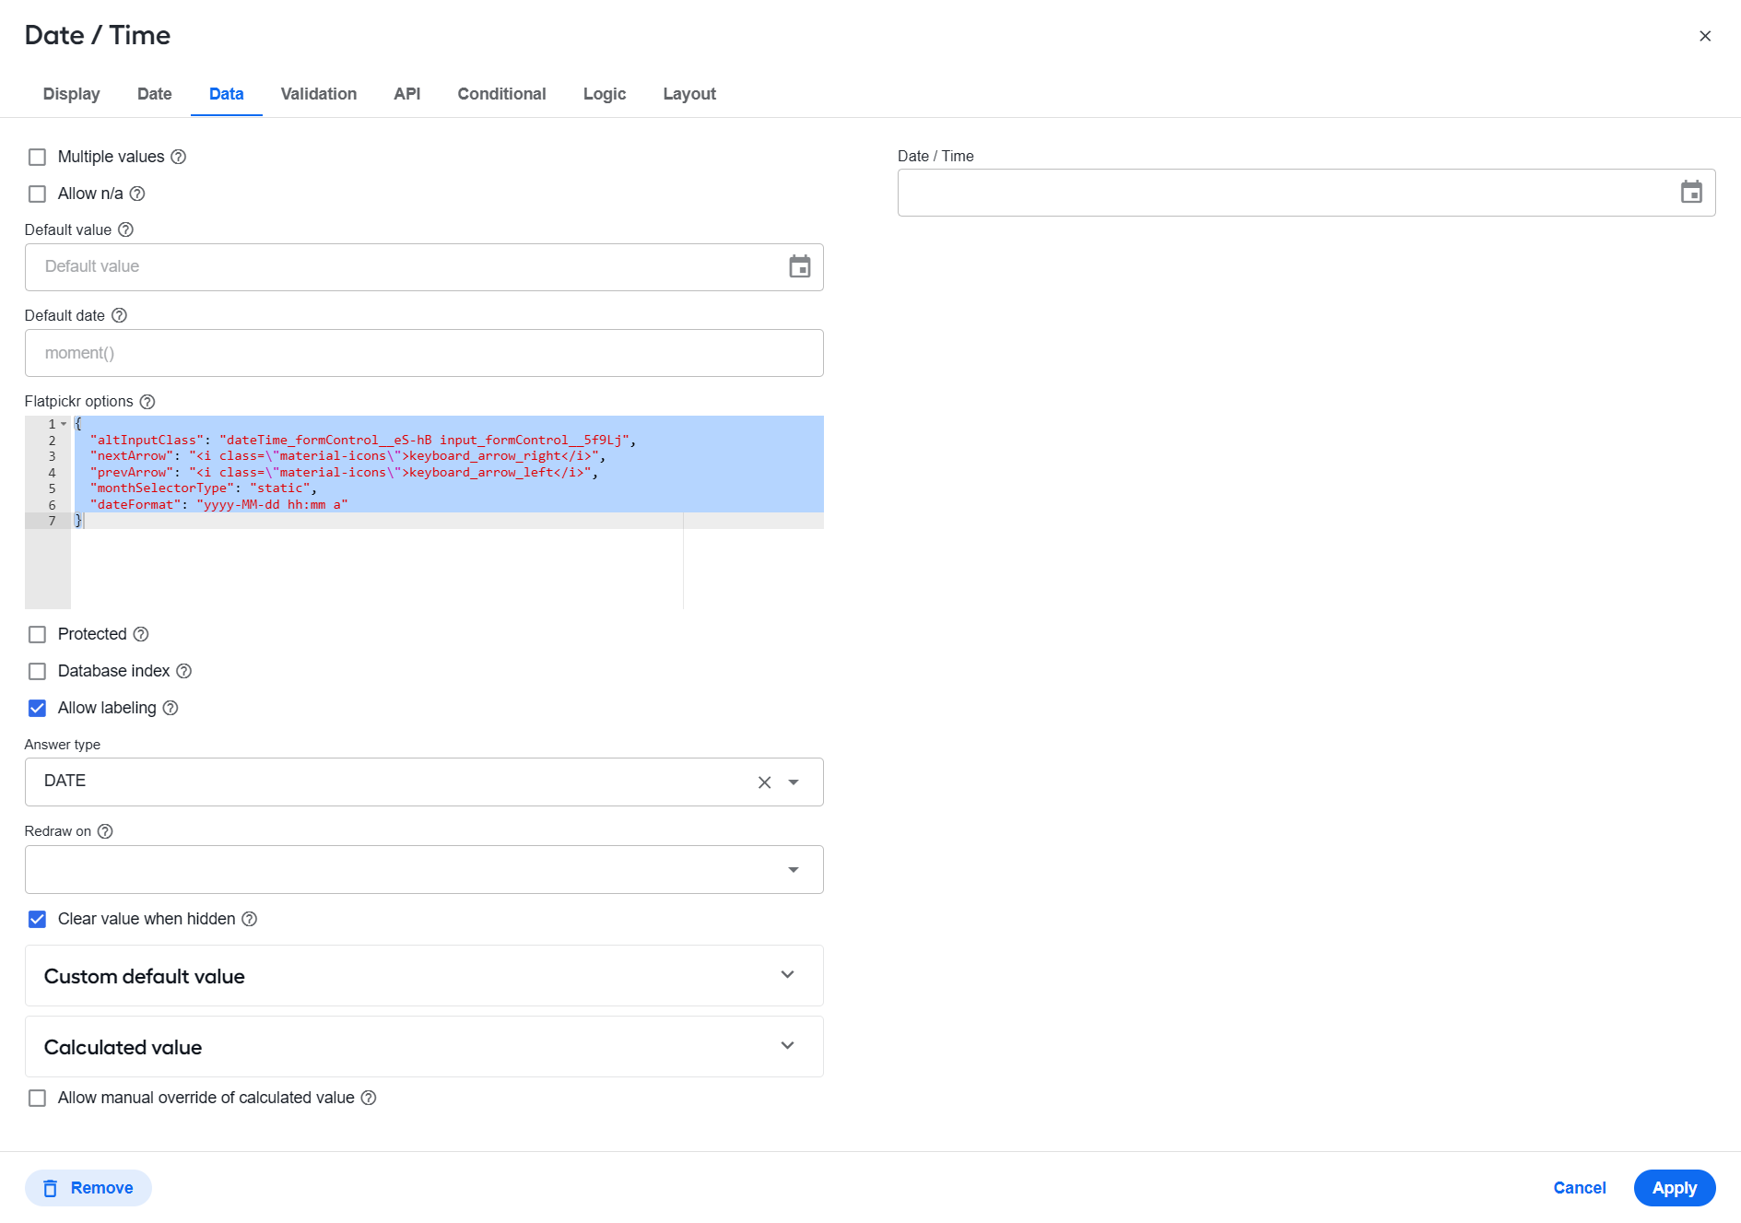Open the API tab
Screen dimensions: 1741x1223
tap(407, 94)
